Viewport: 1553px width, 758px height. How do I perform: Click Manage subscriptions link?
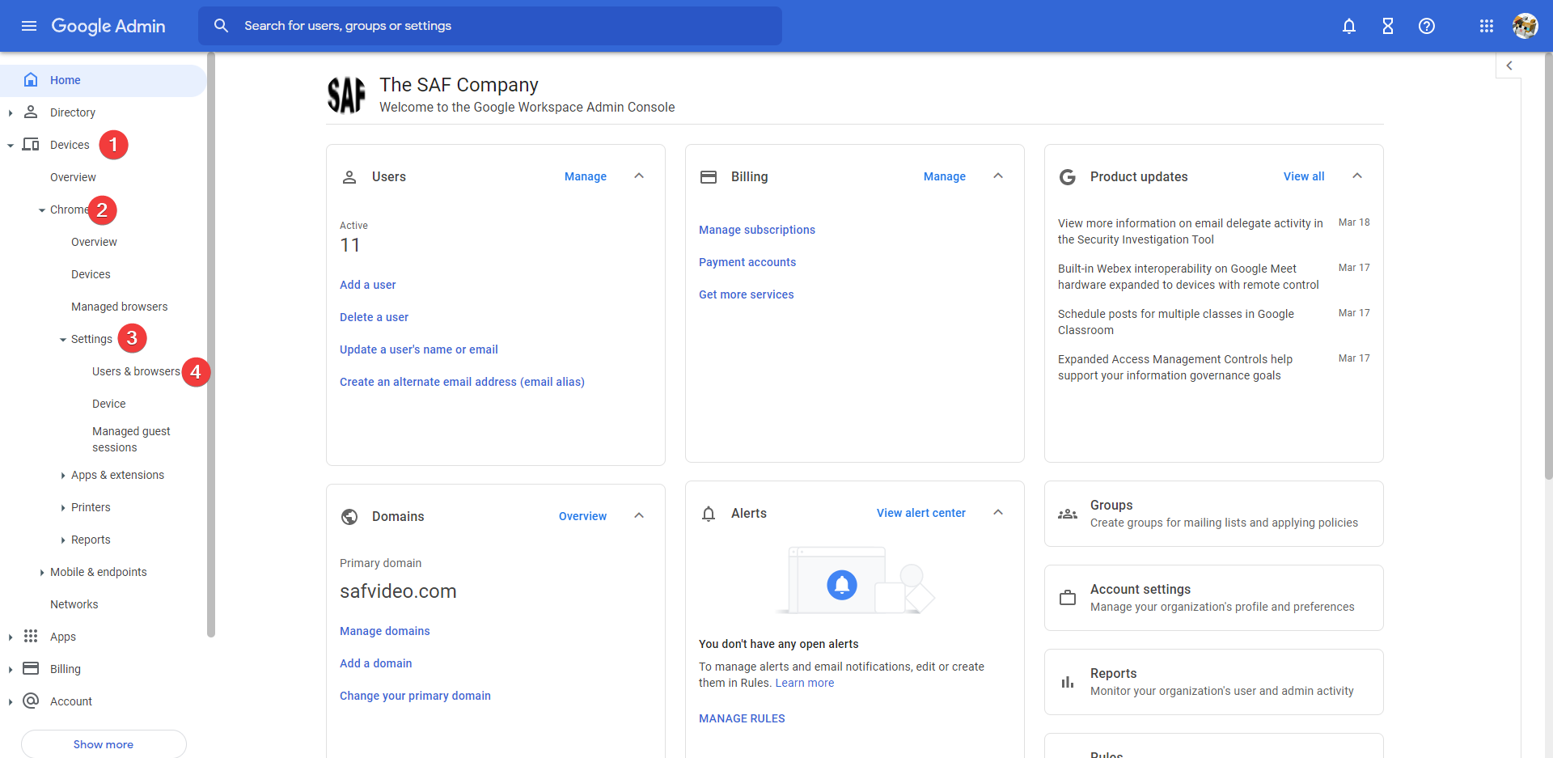pos(757,230)
